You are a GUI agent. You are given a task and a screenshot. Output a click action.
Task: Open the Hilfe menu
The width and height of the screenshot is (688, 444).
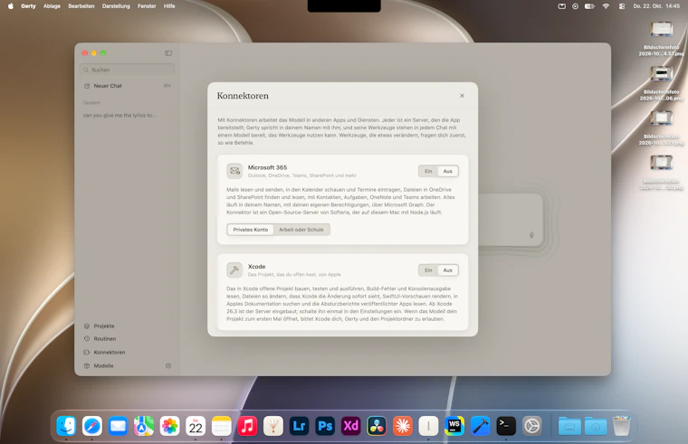[169, 6]
